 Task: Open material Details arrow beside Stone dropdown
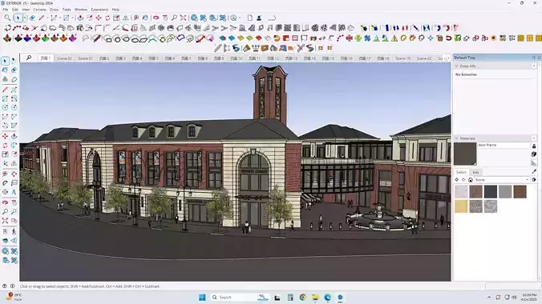click(x=534, y=180)
